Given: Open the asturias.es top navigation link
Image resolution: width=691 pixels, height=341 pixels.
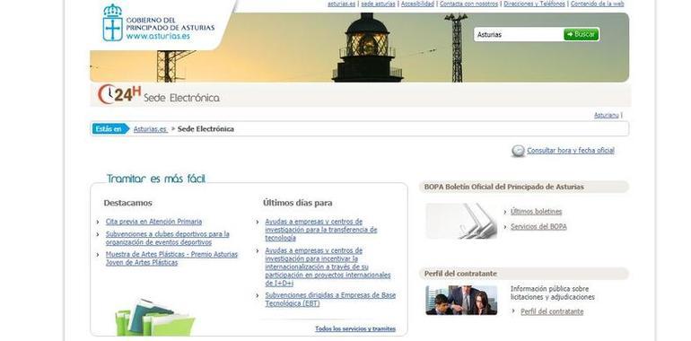Looking at the screenshot, I should click(x=341, y=4).
